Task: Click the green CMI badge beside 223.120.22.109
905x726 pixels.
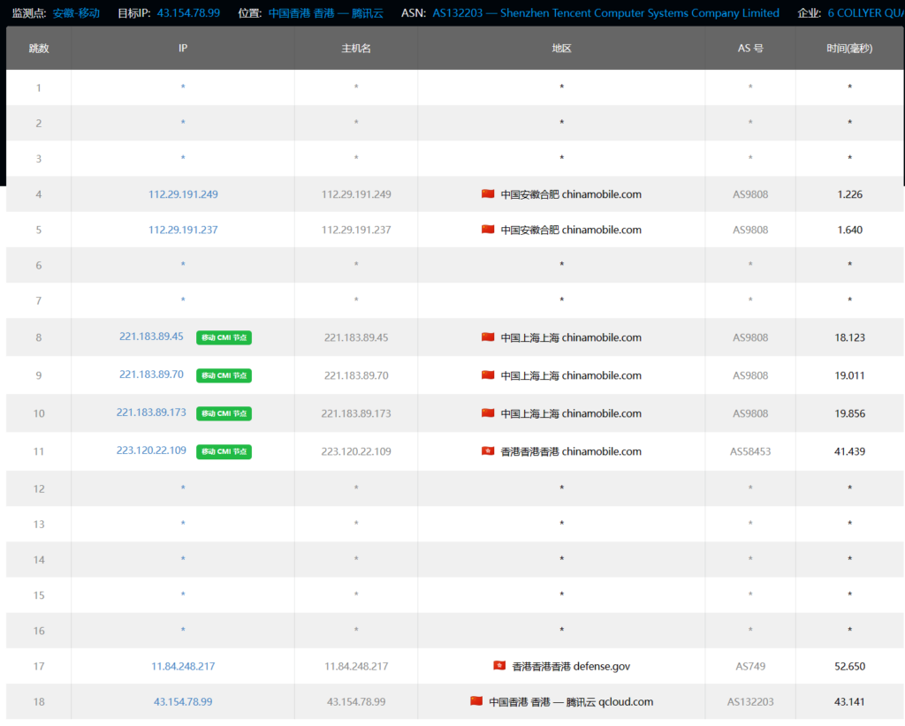Action: [224, 451]
